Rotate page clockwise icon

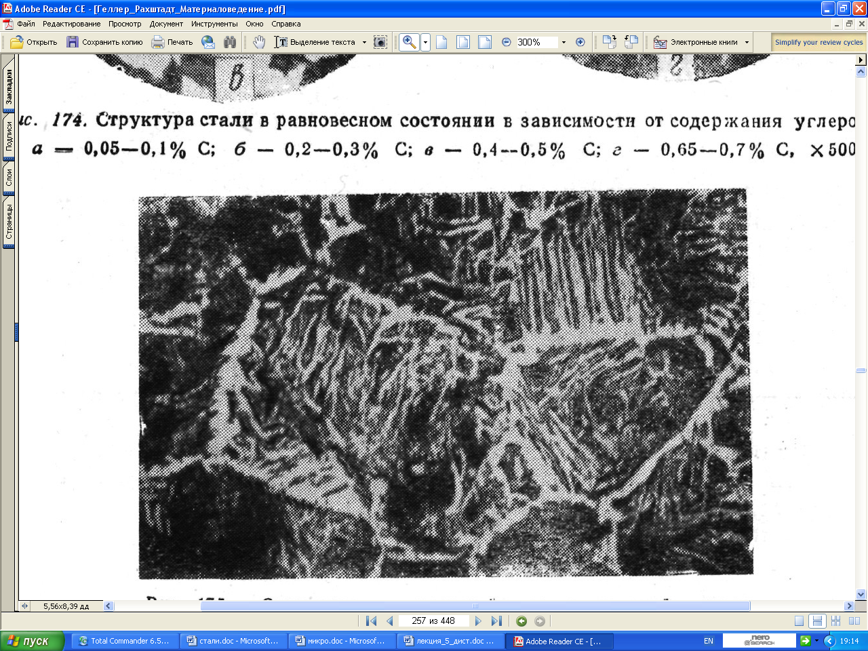click(x=609, y=42)
